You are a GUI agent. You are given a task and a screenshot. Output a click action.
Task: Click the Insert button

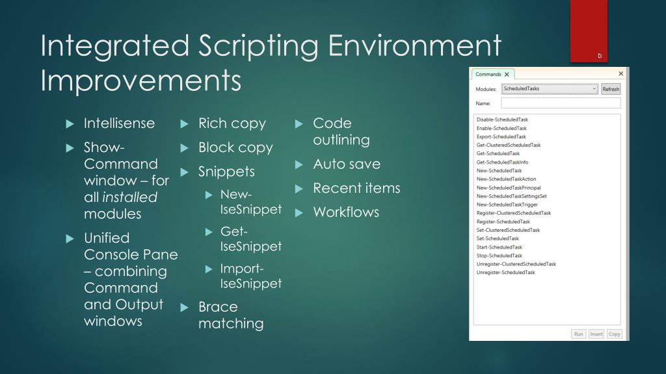596,334
